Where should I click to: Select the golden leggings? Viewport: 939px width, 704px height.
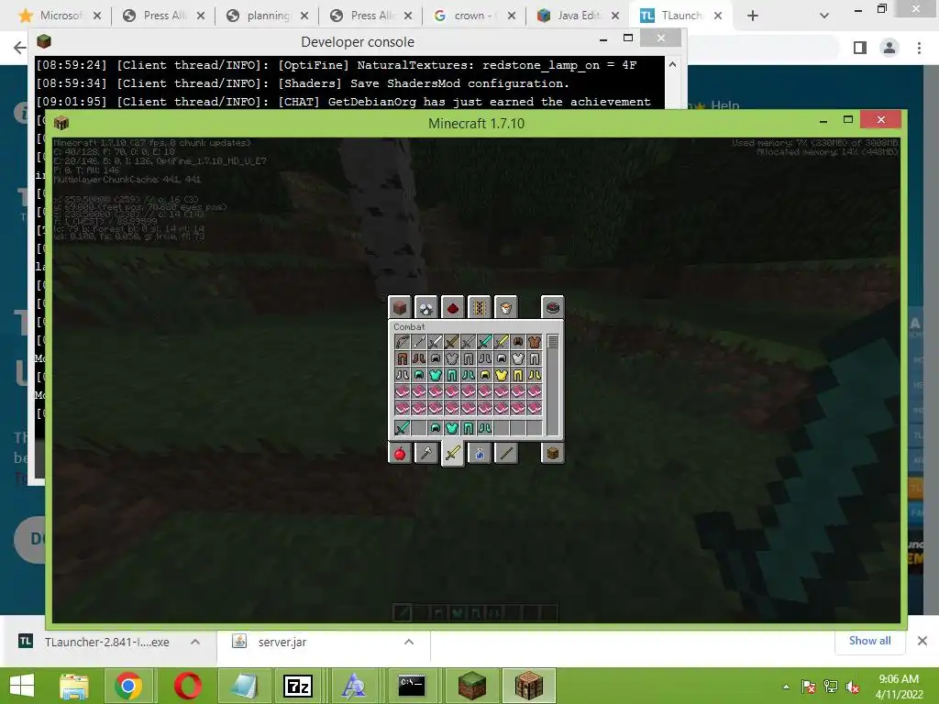click(x=517, y=375)
